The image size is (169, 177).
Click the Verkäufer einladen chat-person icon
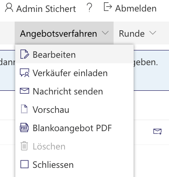pyautogui.click(x=24, y=72)
